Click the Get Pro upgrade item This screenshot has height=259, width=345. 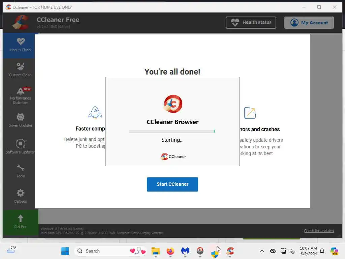[20, 222]
